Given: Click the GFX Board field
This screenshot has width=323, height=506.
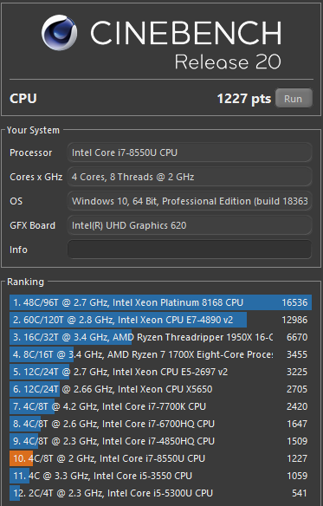Looking at the screenshot, I should [190, 225].
